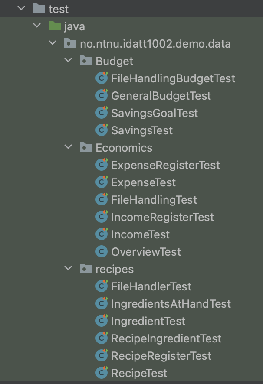Select ExpenseRegisterTest file
This screenshot has height=384, width=263.
166,165
